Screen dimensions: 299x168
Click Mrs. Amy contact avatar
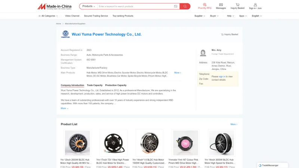coord(203,53)
